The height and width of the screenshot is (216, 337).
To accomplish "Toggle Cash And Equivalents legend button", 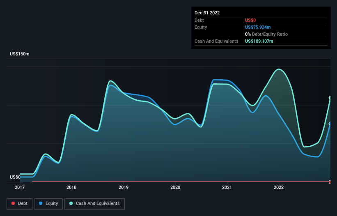I will click(x=94, y=204).
